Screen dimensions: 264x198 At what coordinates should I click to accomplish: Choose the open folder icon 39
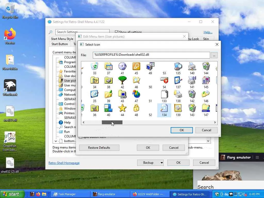click(x=109, y=94)
